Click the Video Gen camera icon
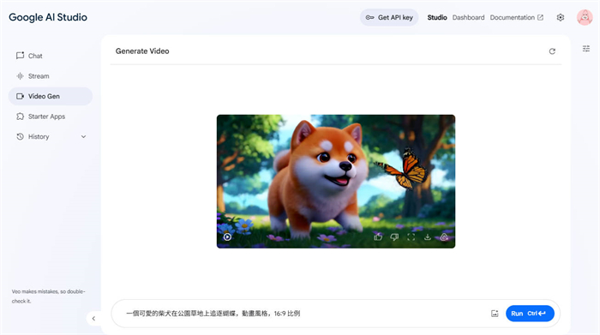Image resolution: width=600 pixels, height=335 pixels. (x=20, y=96)
